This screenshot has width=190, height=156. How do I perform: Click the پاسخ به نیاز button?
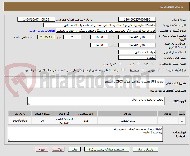tap(145, 149)
